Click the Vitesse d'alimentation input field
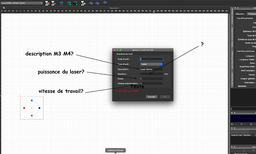The width and height of the screenshot is (256, 154). coord(151,83)
